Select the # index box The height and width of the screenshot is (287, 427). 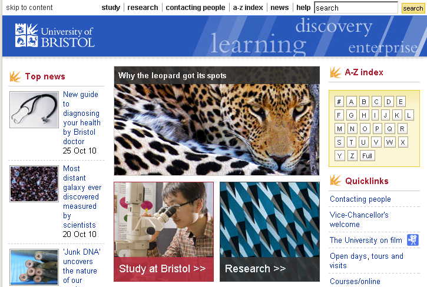coord(339,101)
